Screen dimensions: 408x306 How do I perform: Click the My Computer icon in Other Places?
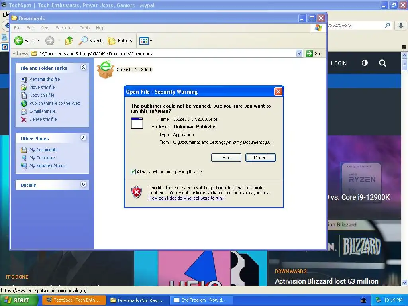24,158
